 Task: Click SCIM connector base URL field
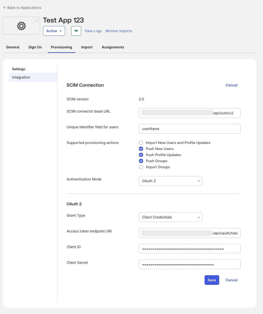(190, 113)
